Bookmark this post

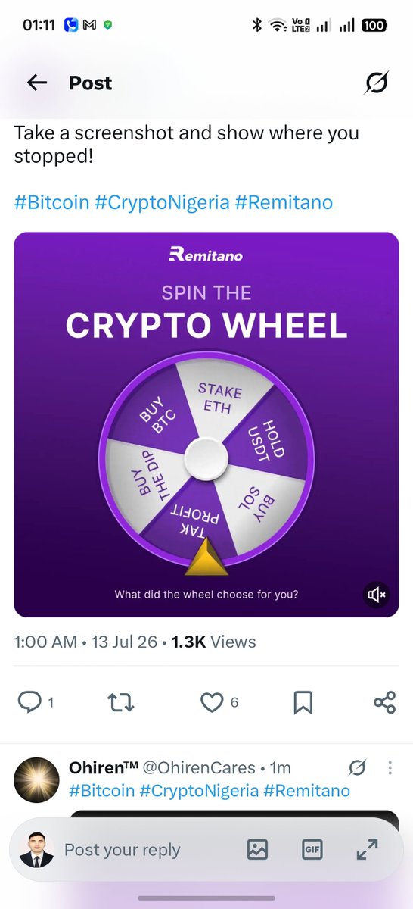pyautogui.click(x=303, y=703)
